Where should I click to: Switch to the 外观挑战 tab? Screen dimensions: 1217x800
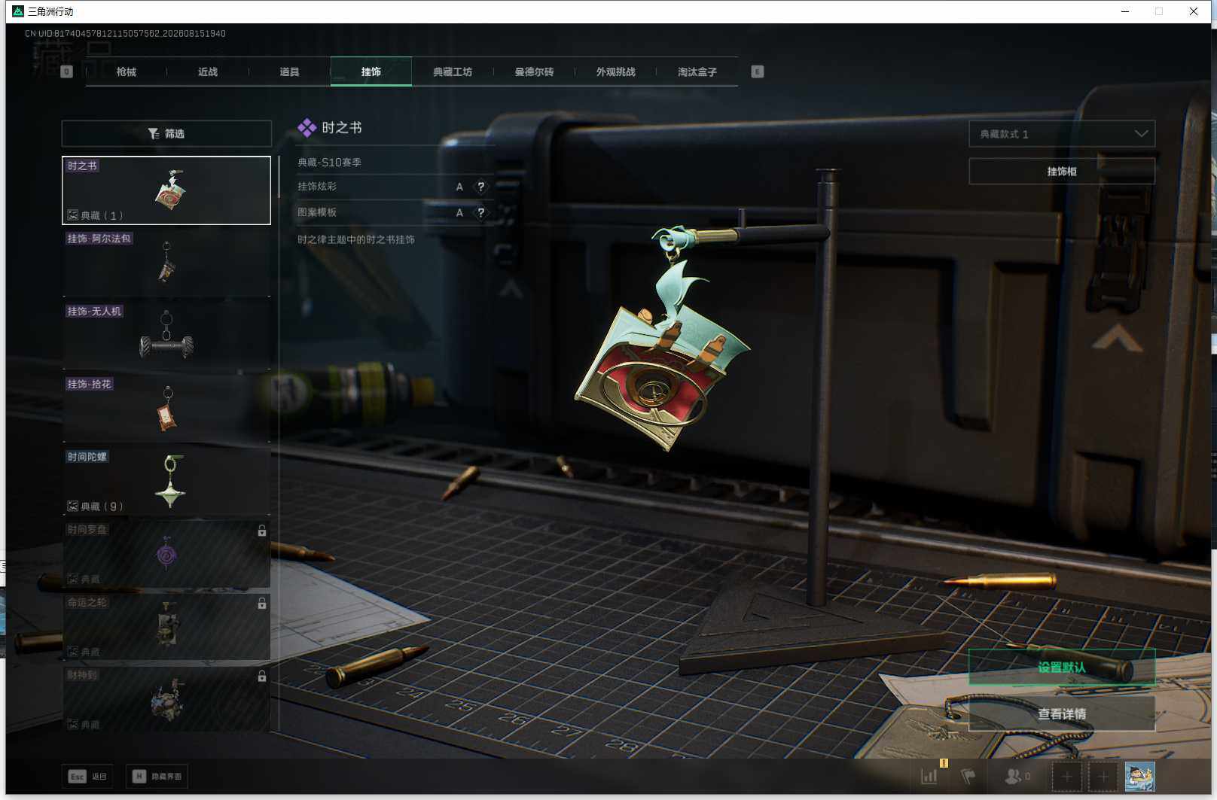click(x=615, y=71)
